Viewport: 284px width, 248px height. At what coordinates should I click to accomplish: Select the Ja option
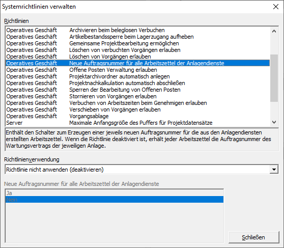coord(115,193)
